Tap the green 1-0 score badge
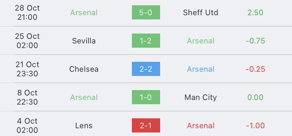 coord(146,97)
